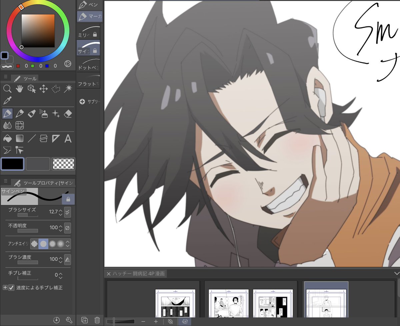
Task: Close the ハッチー 闘病記 tab with X
Action: click(x=108, y=274)
